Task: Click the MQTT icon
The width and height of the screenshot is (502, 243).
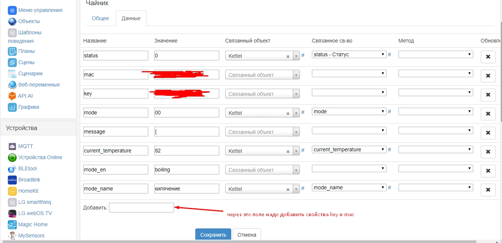Action: point(12,146)
